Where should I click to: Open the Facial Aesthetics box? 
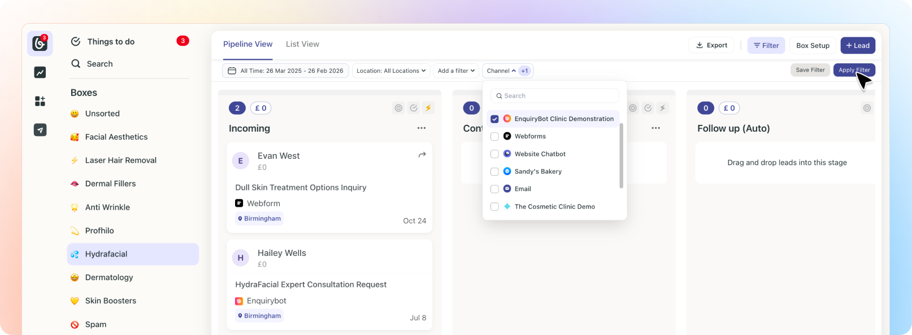tap(133, 137)
